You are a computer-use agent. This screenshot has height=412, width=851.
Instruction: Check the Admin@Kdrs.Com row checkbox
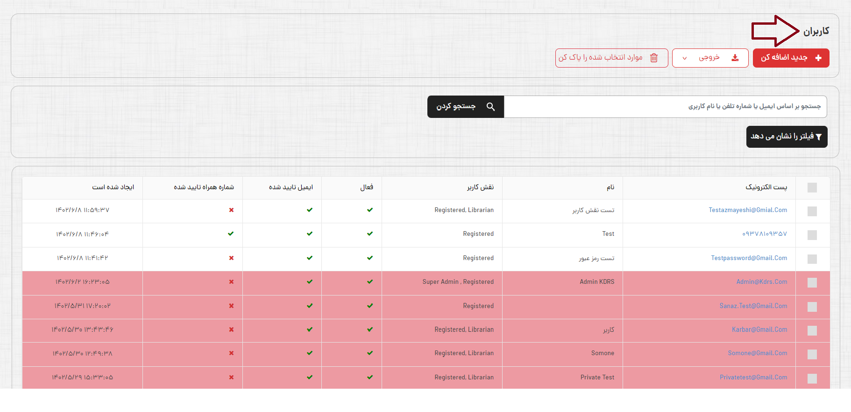812,282
